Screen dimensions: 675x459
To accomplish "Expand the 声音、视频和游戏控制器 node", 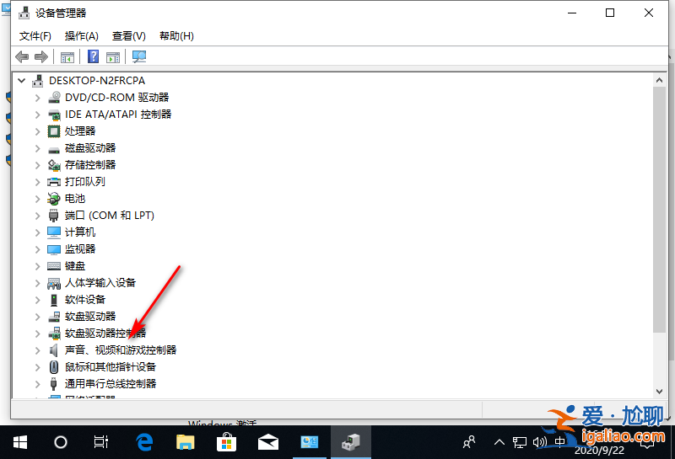I will point(38,350).
